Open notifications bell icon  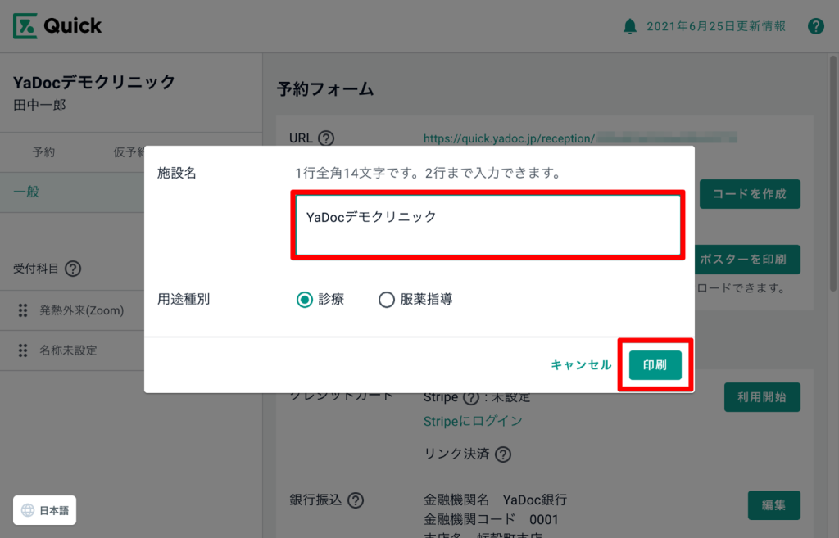[629, 27]
